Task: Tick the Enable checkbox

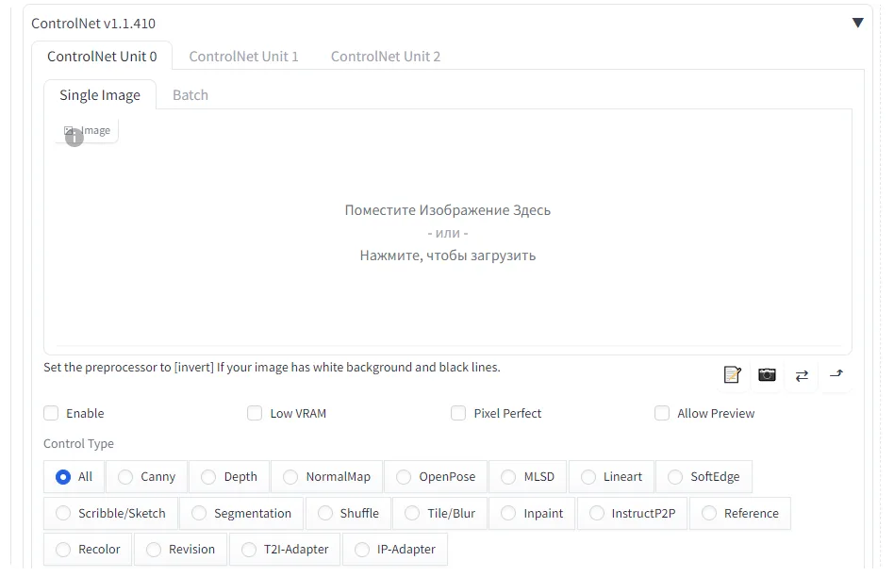Action: tap(51, 413)
